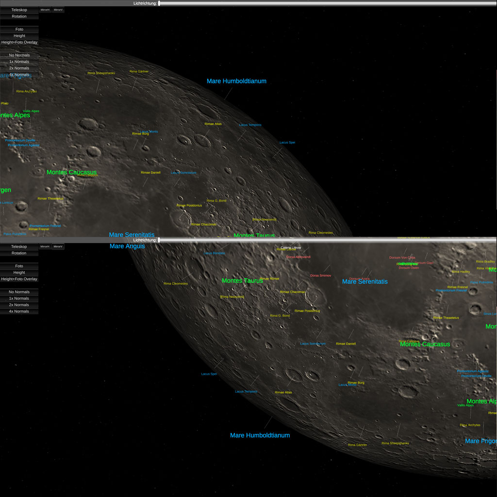This screenshot has height=497, width=497.
Task: Select Height mode in lower view
Action: (x=19, y=273)
